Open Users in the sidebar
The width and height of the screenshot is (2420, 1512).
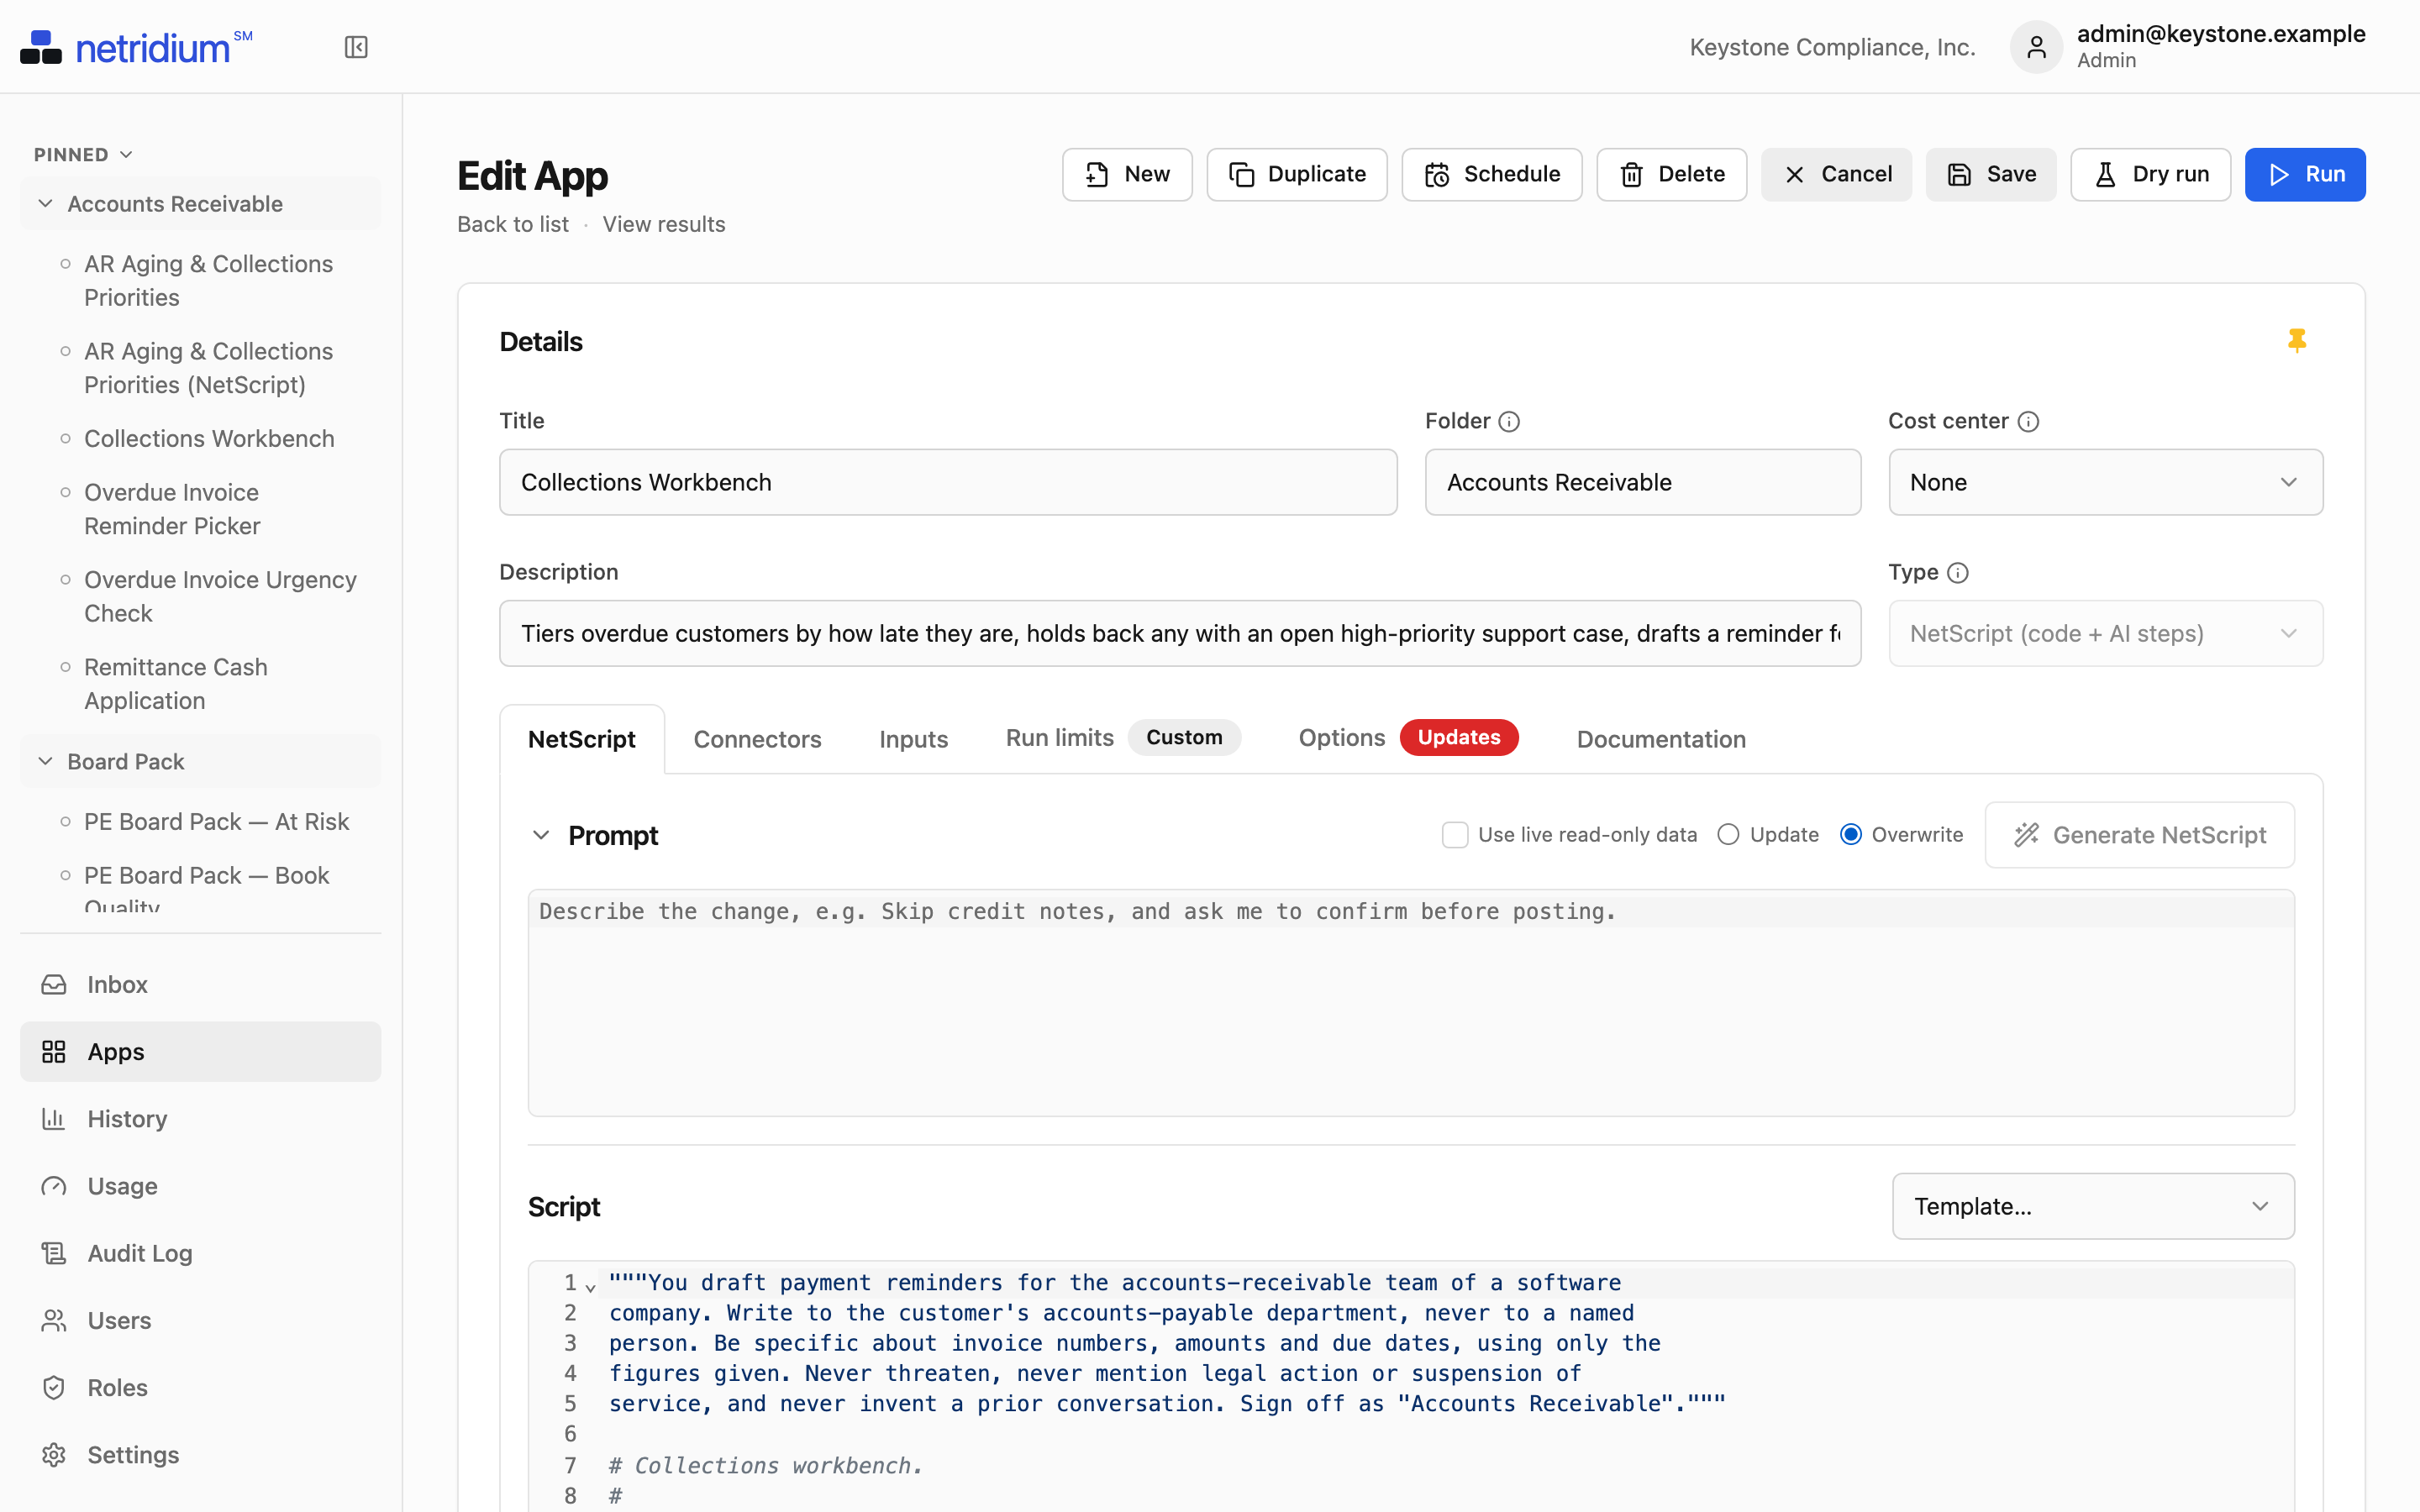click(200, 1320)
